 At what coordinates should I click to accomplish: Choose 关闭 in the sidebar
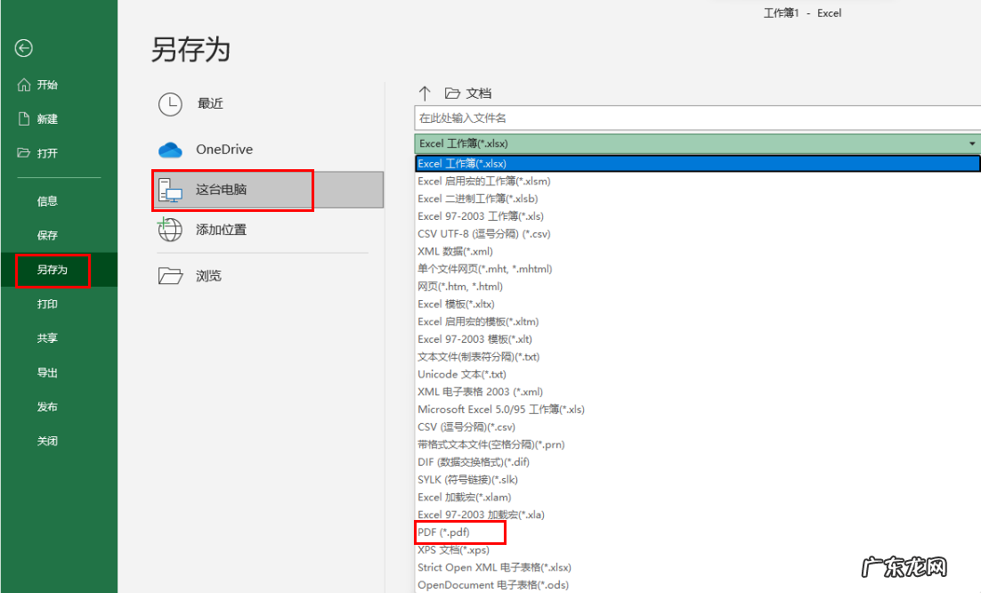click(47, 441)
